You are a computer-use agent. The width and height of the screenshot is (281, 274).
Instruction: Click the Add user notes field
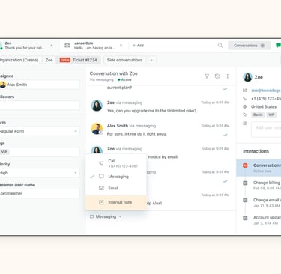[x=266, y=130]
